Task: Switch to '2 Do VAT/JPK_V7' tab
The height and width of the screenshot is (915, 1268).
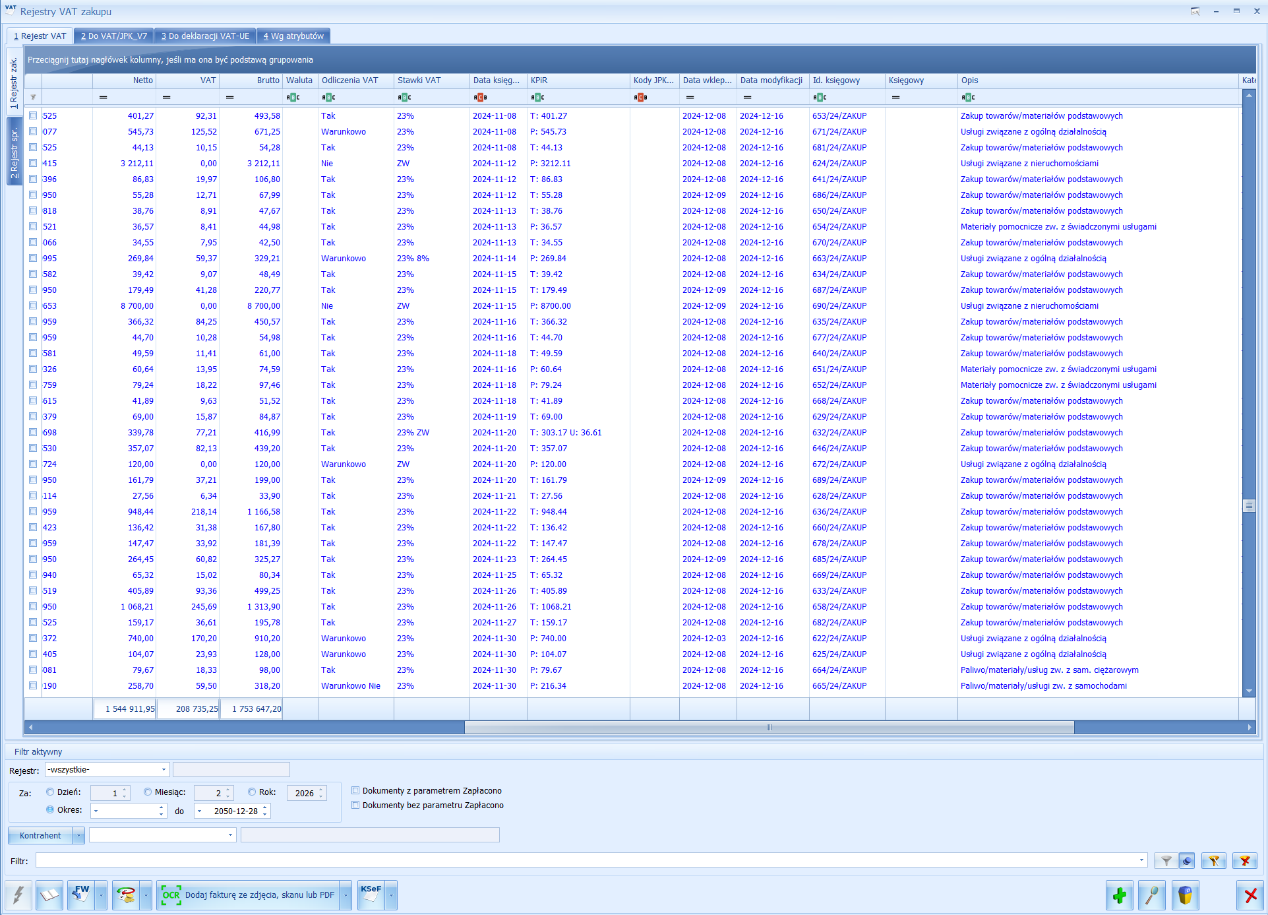Action: (x=113, y=36)
